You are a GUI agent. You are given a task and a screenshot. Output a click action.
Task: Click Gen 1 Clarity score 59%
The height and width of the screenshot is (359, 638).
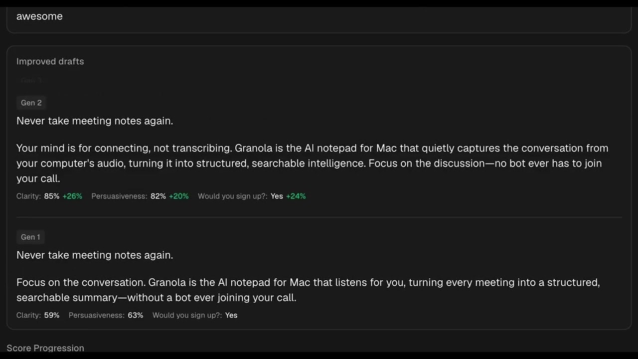(x=51, y=315)
